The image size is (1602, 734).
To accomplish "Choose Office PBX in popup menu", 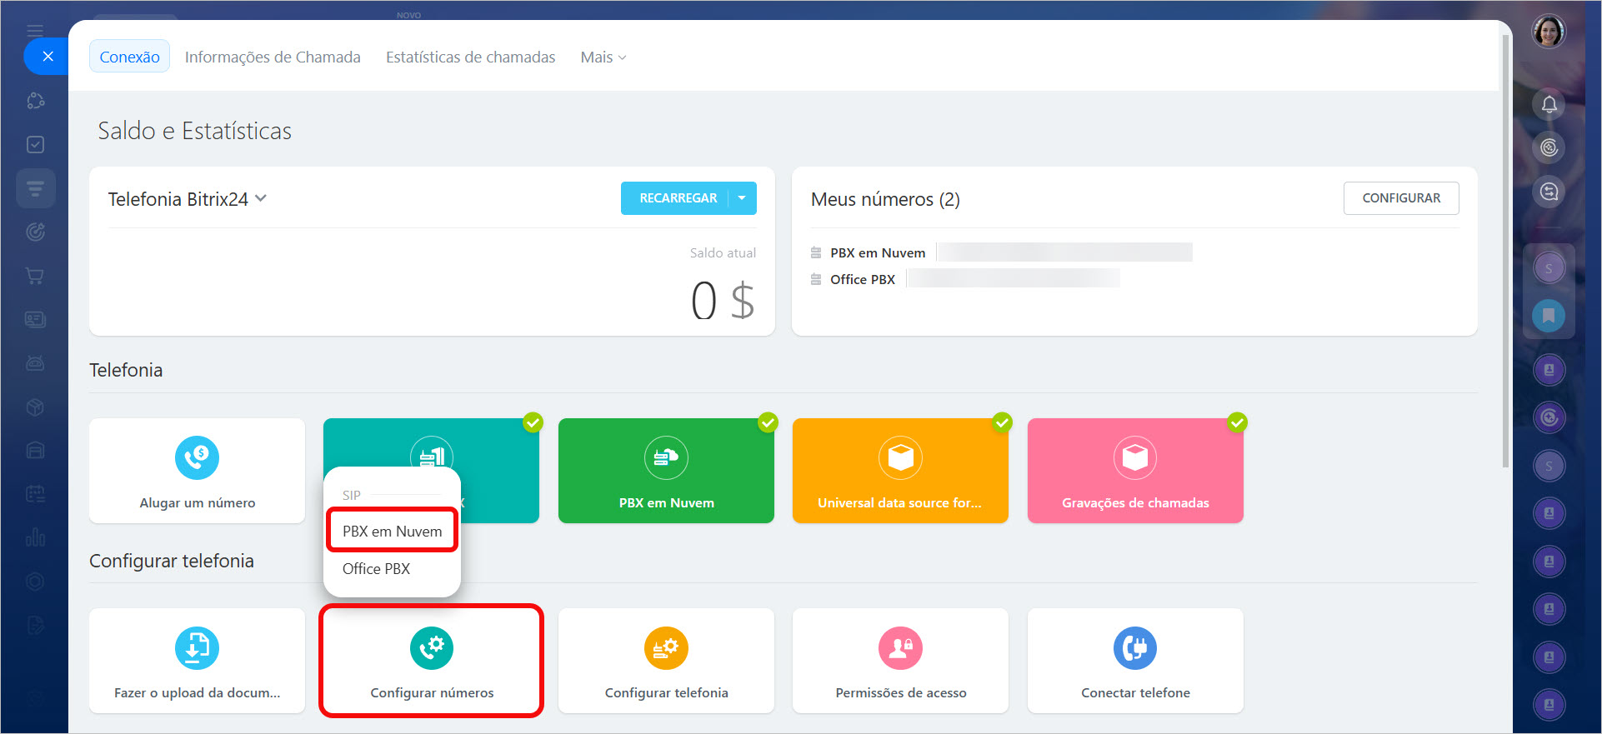I will click(x=376, y=569).
